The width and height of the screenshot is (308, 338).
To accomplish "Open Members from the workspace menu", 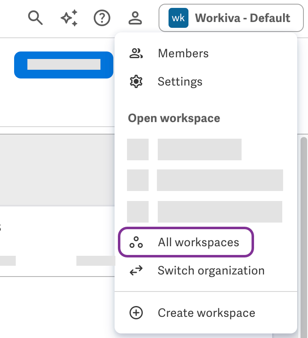I will [206, 54].
